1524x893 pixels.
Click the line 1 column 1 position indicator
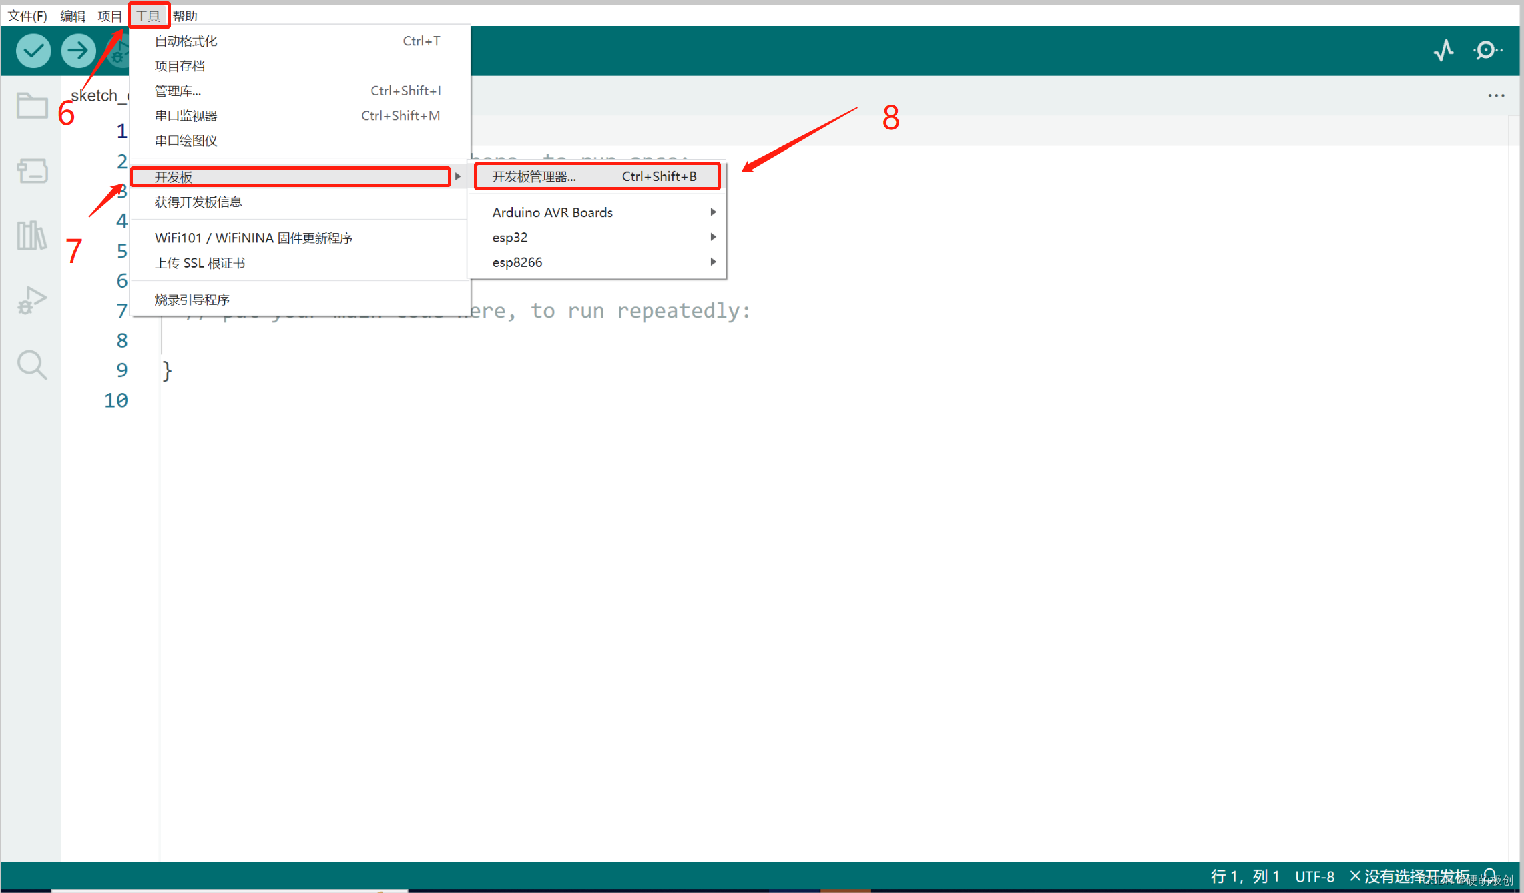[1244, 876]
